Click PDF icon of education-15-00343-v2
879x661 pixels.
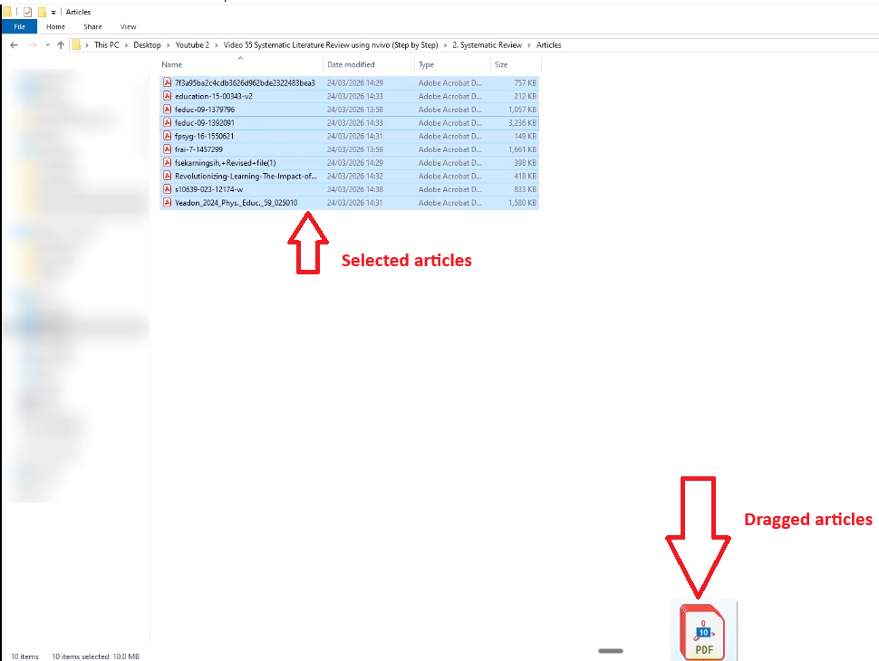[167, 96]
